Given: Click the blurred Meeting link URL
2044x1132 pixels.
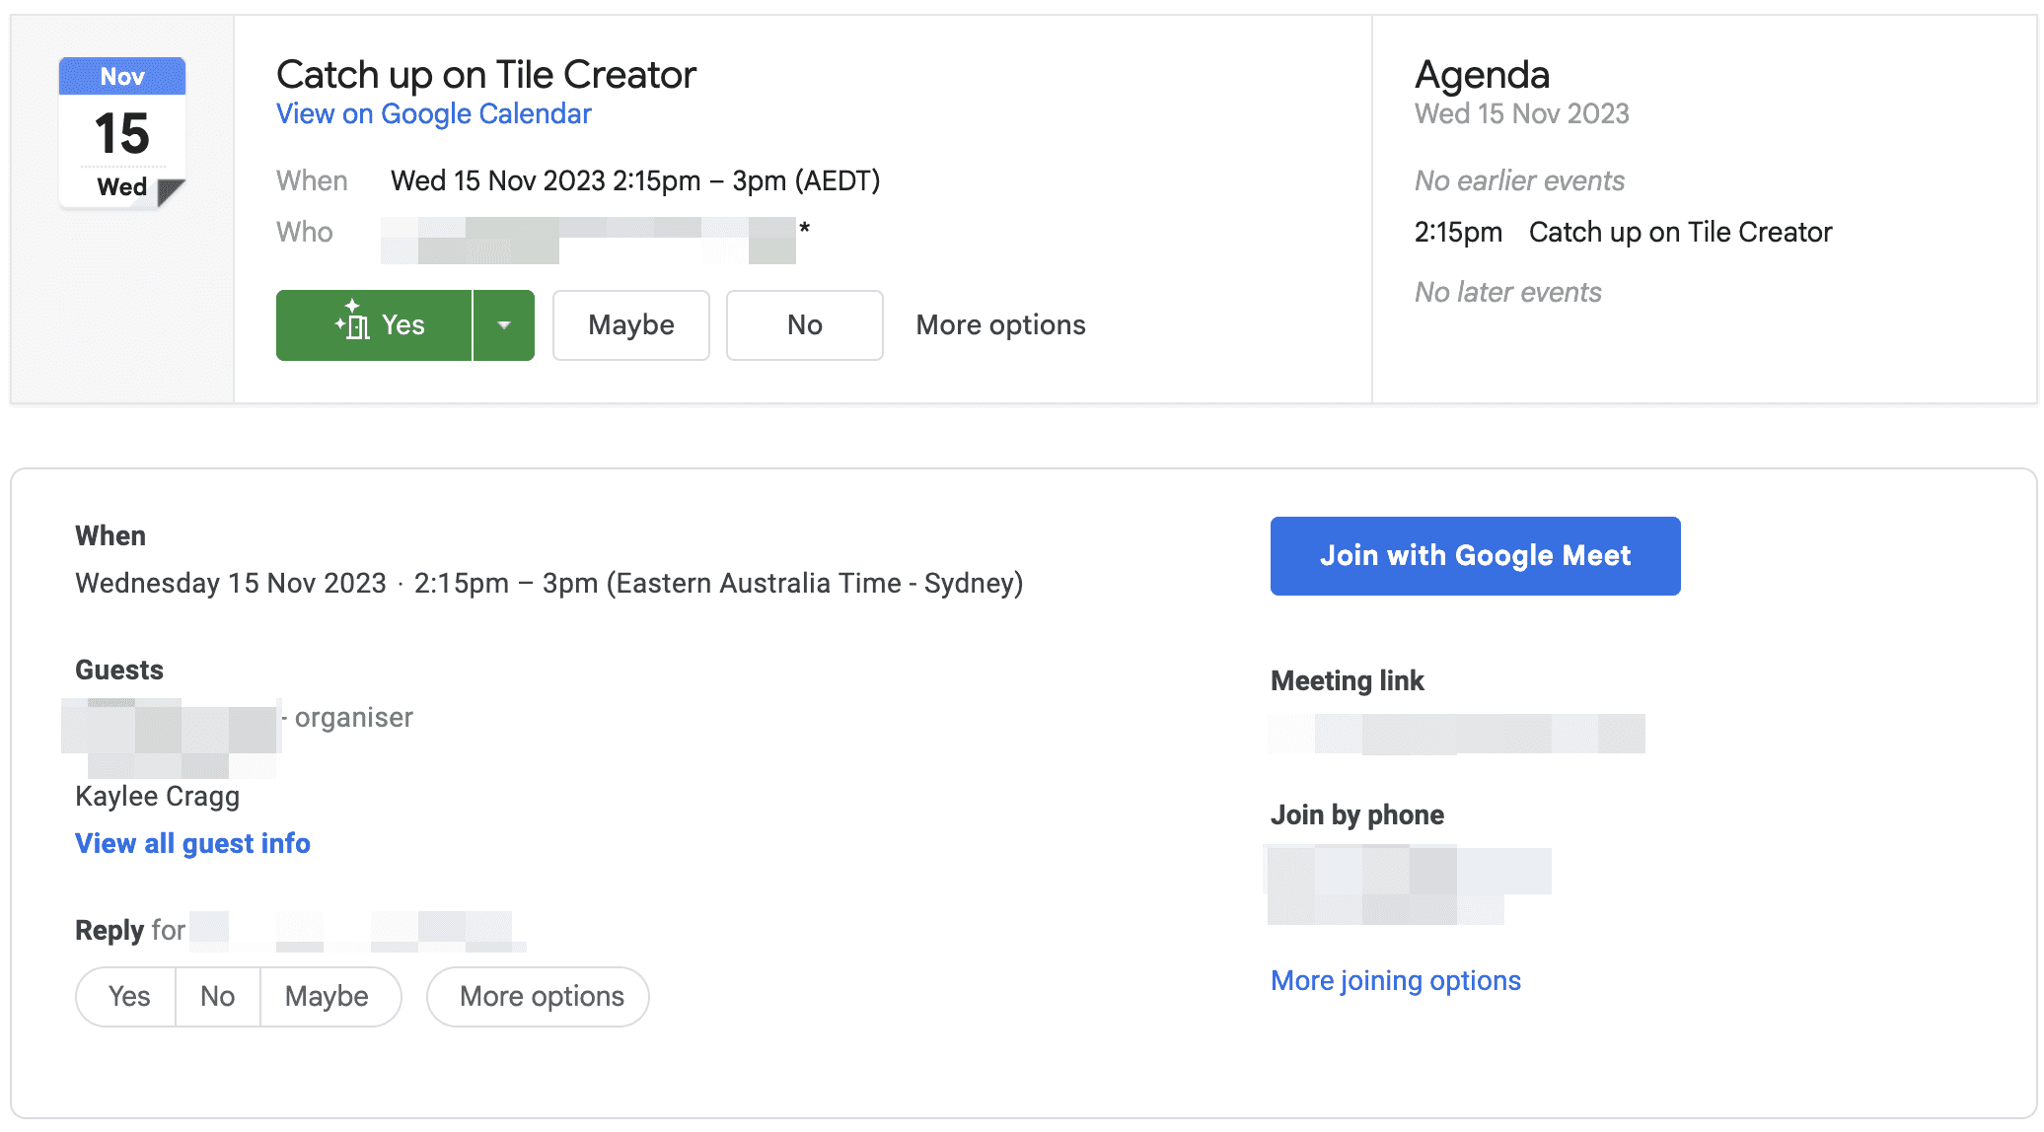Looking at the screenshot, I should click(x=1456, y=734).
